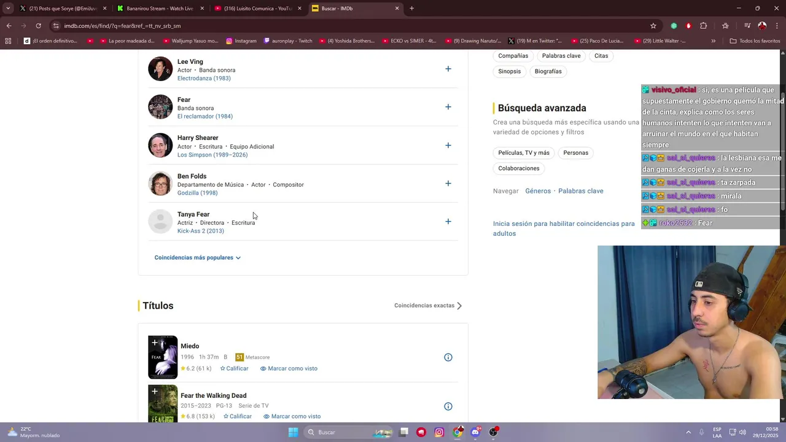This screenshot has width=786, height=442.
Task: Browse by Géneros link
Action: point(538,191)
